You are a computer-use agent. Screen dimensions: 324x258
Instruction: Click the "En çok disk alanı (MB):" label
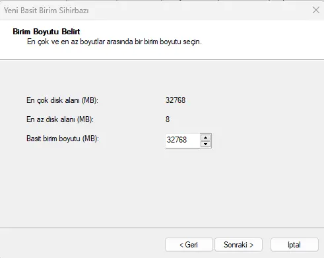62,100
